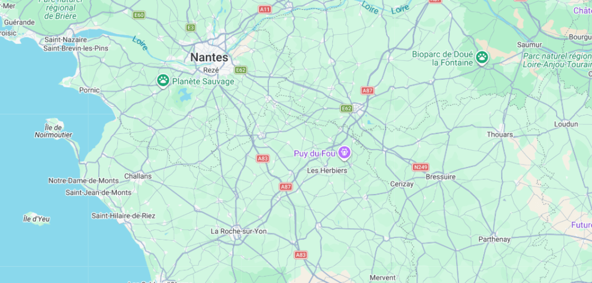The height and width of the screenshot is (283, 592).
Task: Click the Bioparc de Doué la Fontaine paw icon
Action: coord(482,58)
